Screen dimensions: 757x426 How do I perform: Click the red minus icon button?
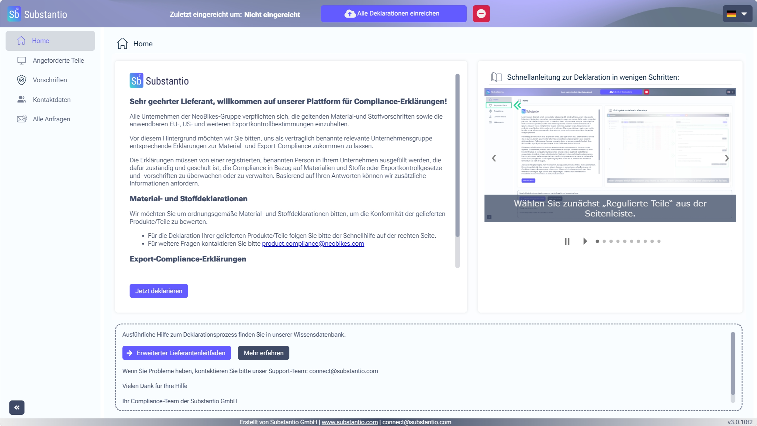(x=481, y=14)
